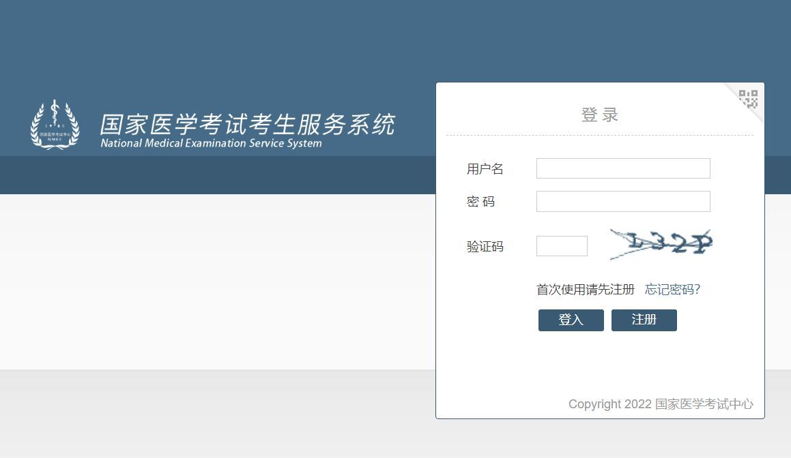Click the 登录 heading on the login card

coord(599,114)
